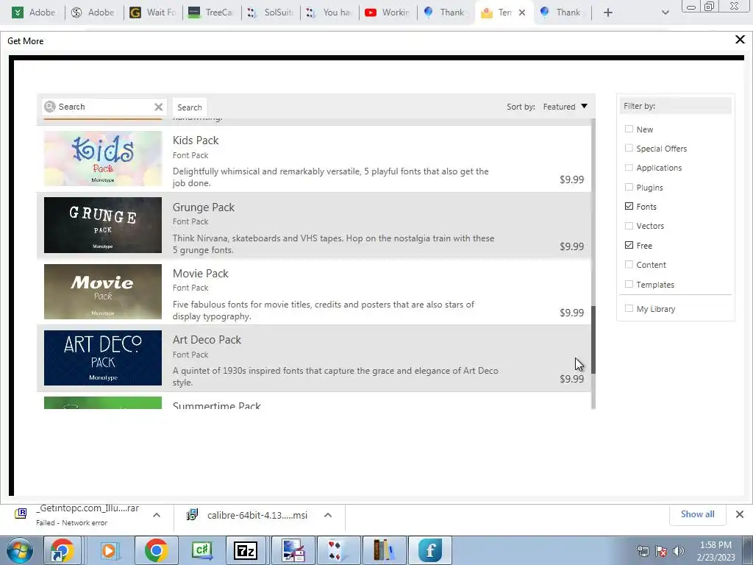
Task: Click the calibre msi file icon
Action: 192,515
